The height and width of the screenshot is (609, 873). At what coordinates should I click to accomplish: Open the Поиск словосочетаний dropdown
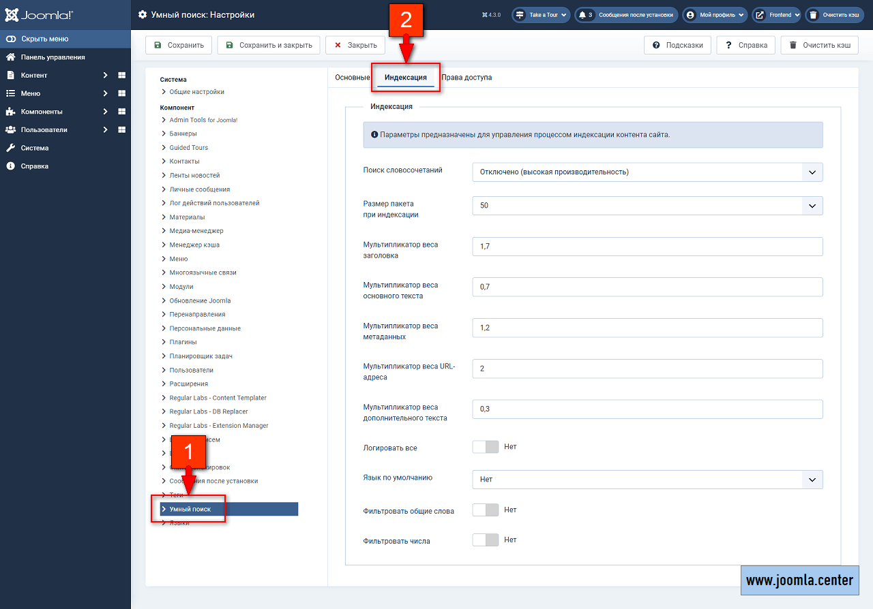(x=647, y=172)
